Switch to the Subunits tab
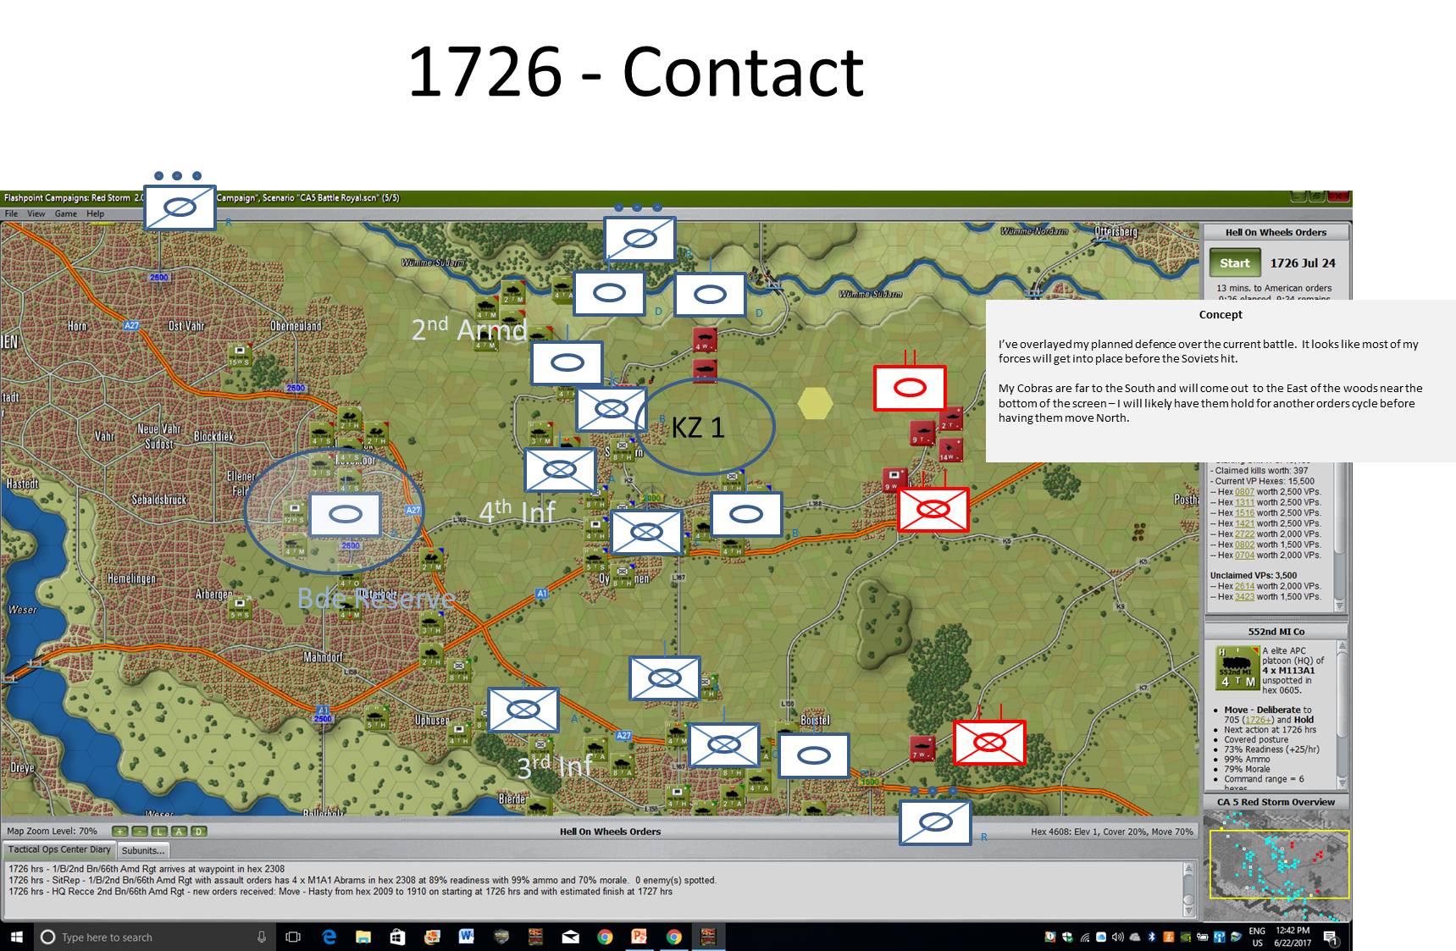 (142, 850)
